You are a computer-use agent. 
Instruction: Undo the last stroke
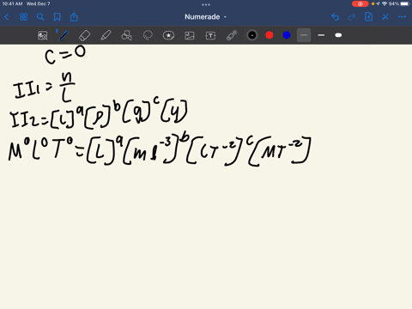tap(335, 17)
